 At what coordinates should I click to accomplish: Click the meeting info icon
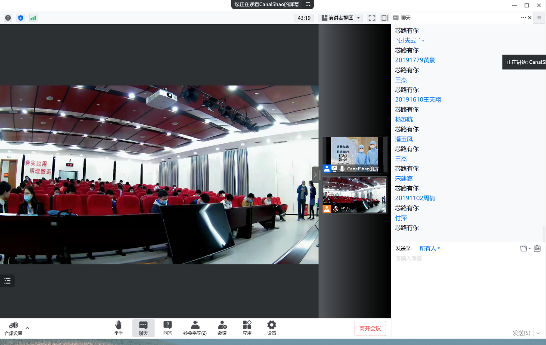coord(8,18)
